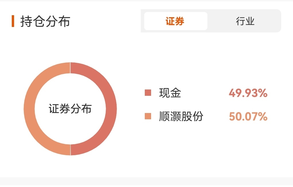Click the 证券分布 center label in the donut
293x187 pixels.
coord(70,109)
